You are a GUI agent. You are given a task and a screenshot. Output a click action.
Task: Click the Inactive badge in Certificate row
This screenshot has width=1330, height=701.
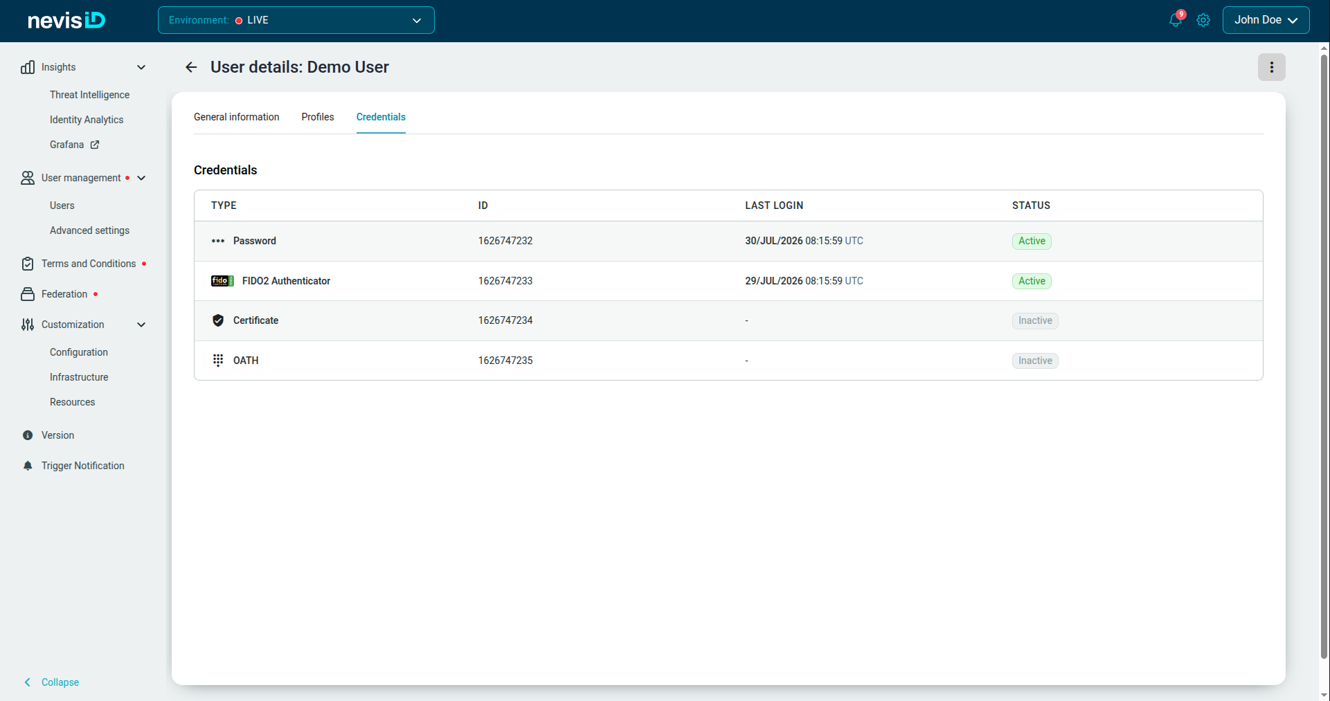point(1035,320)
